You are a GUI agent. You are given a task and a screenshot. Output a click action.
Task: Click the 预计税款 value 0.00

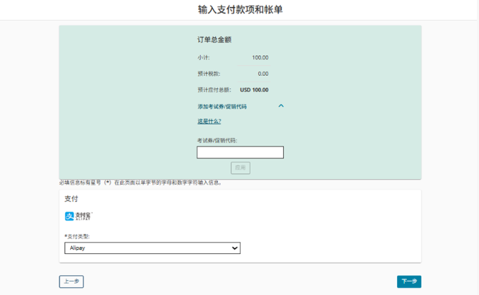262,74
